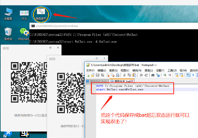Click the Save icon in Notepad++ toolbar

coord(97,75)
